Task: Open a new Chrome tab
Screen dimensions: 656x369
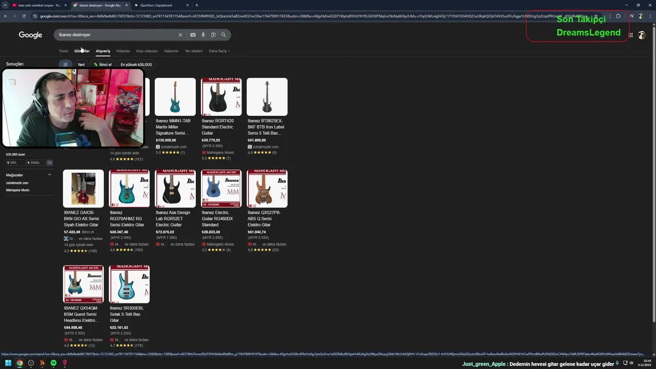Action: click(x=196, y=5)
